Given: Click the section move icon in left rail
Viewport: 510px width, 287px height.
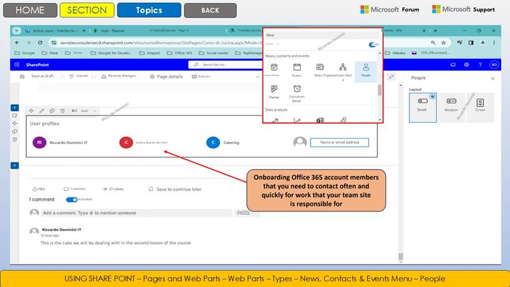Looking at the screenshot, I should pos(14,124).
